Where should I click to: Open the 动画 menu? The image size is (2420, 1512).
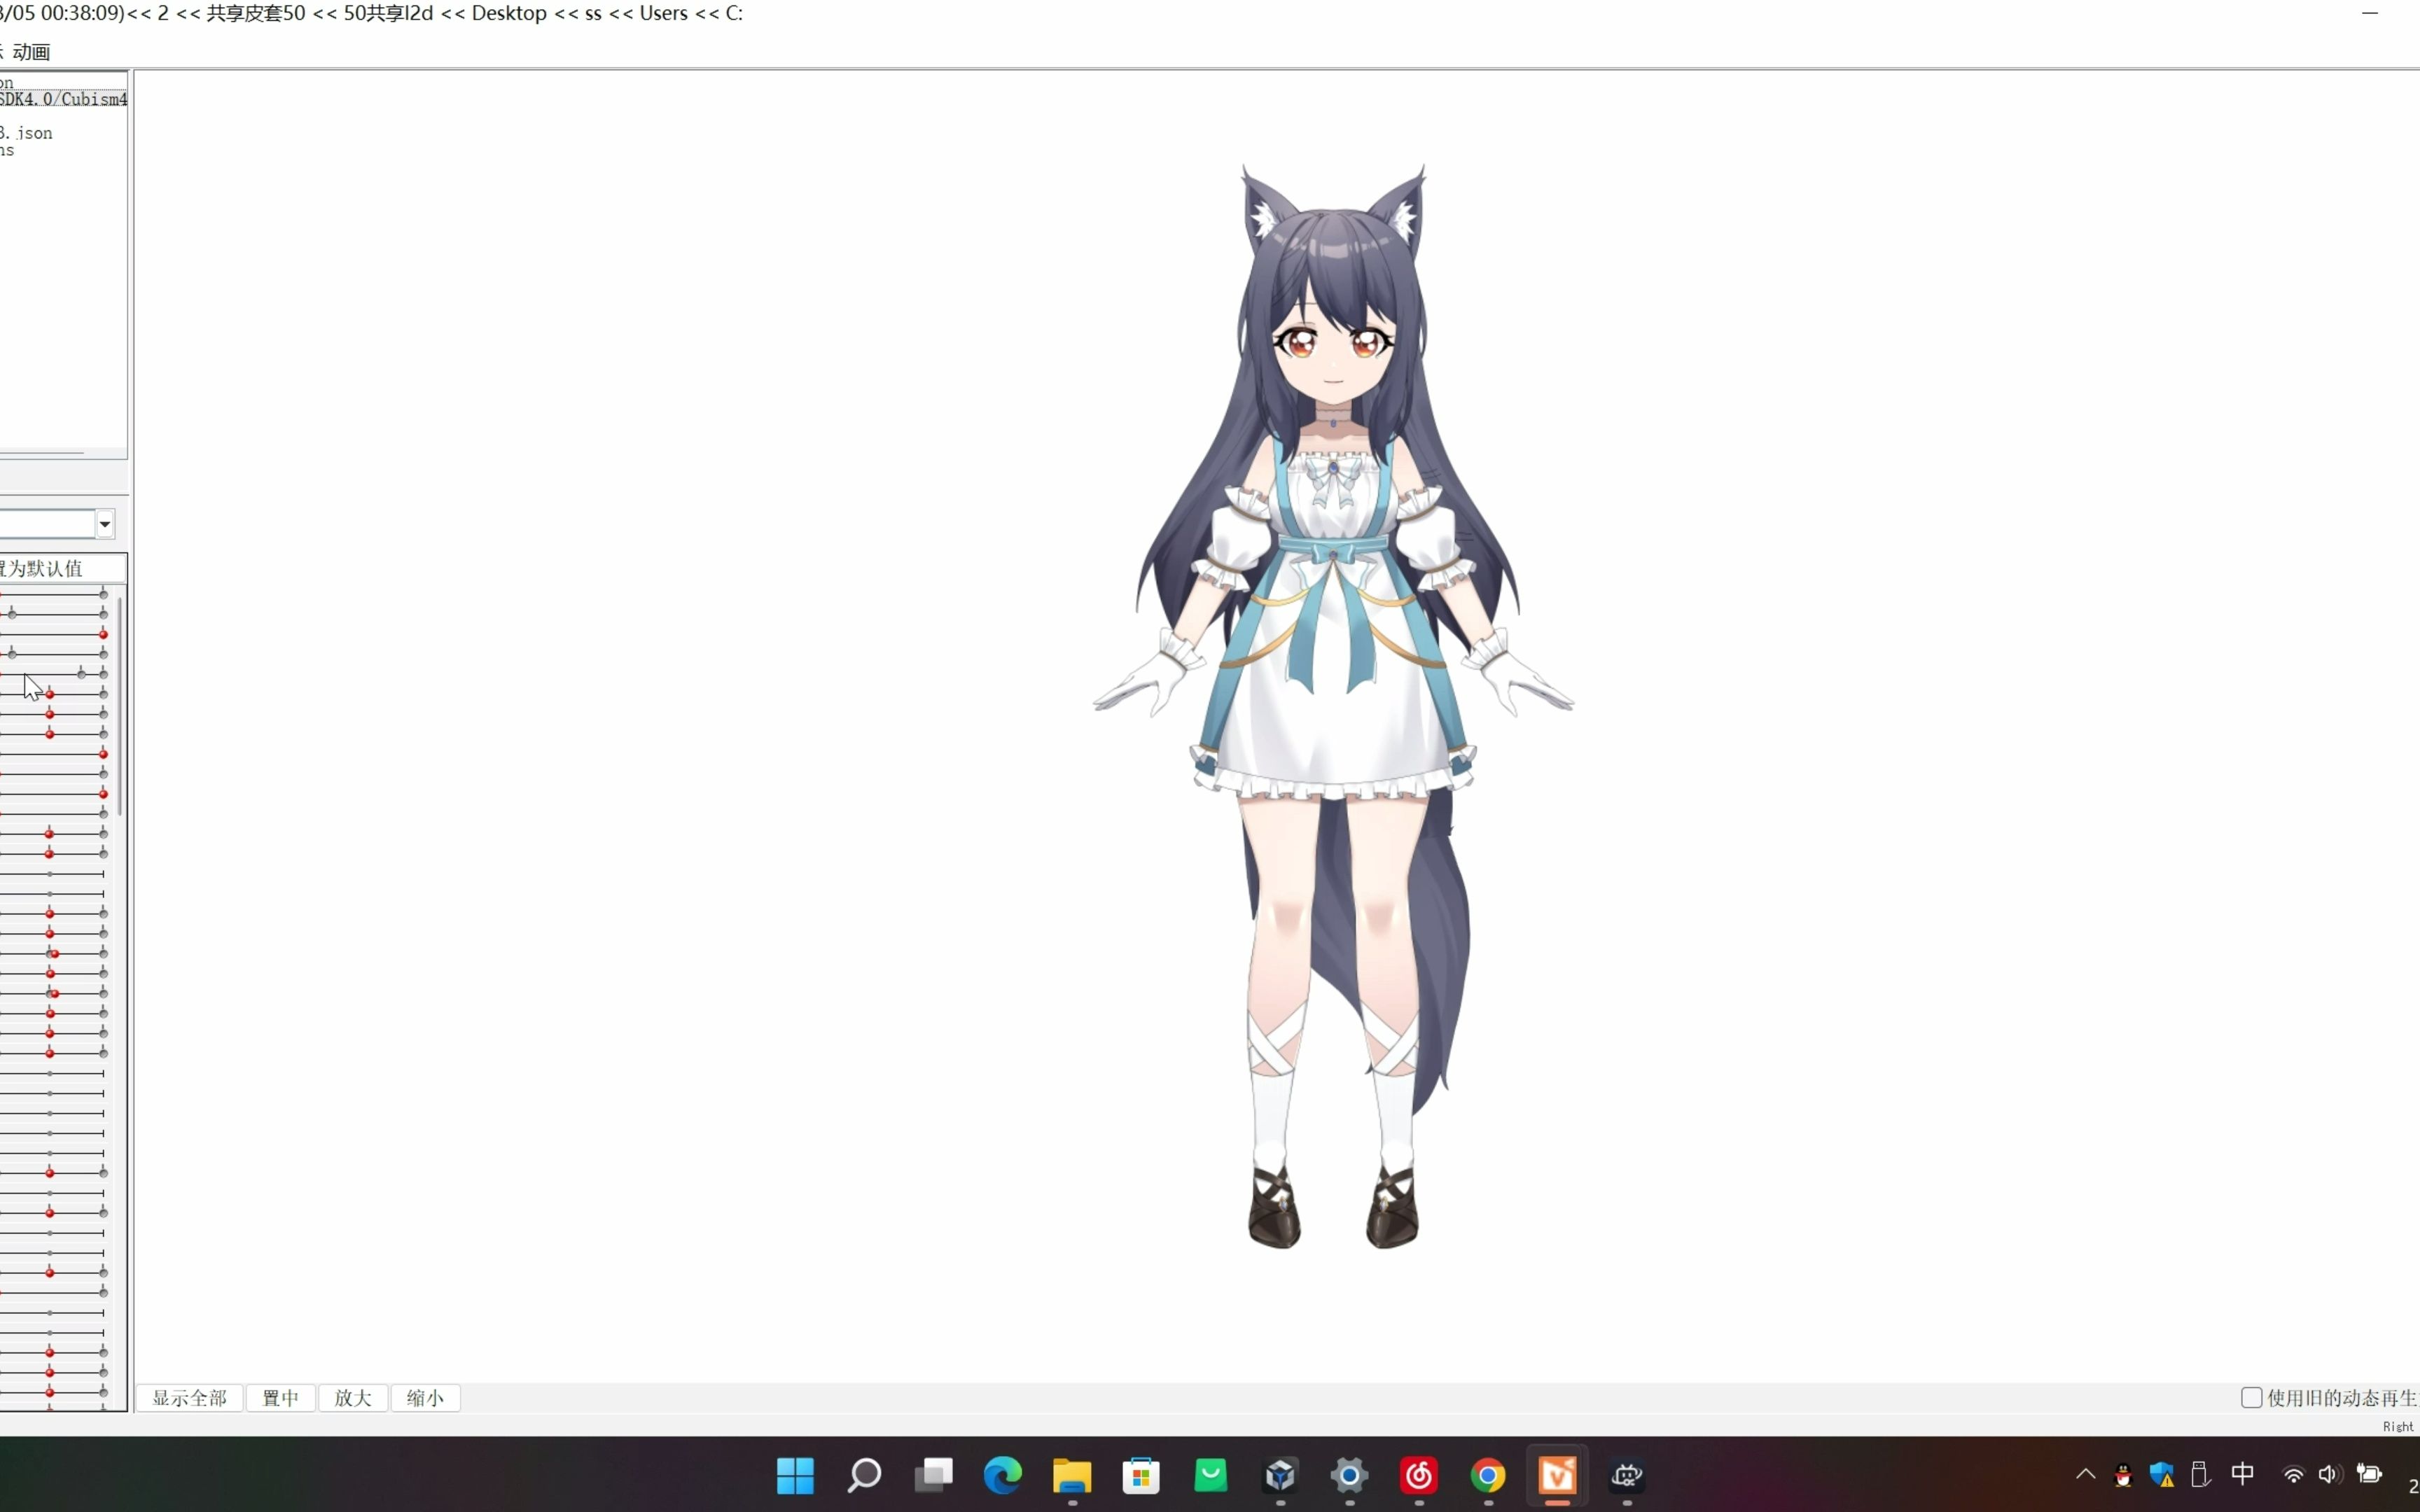(31, 52)
